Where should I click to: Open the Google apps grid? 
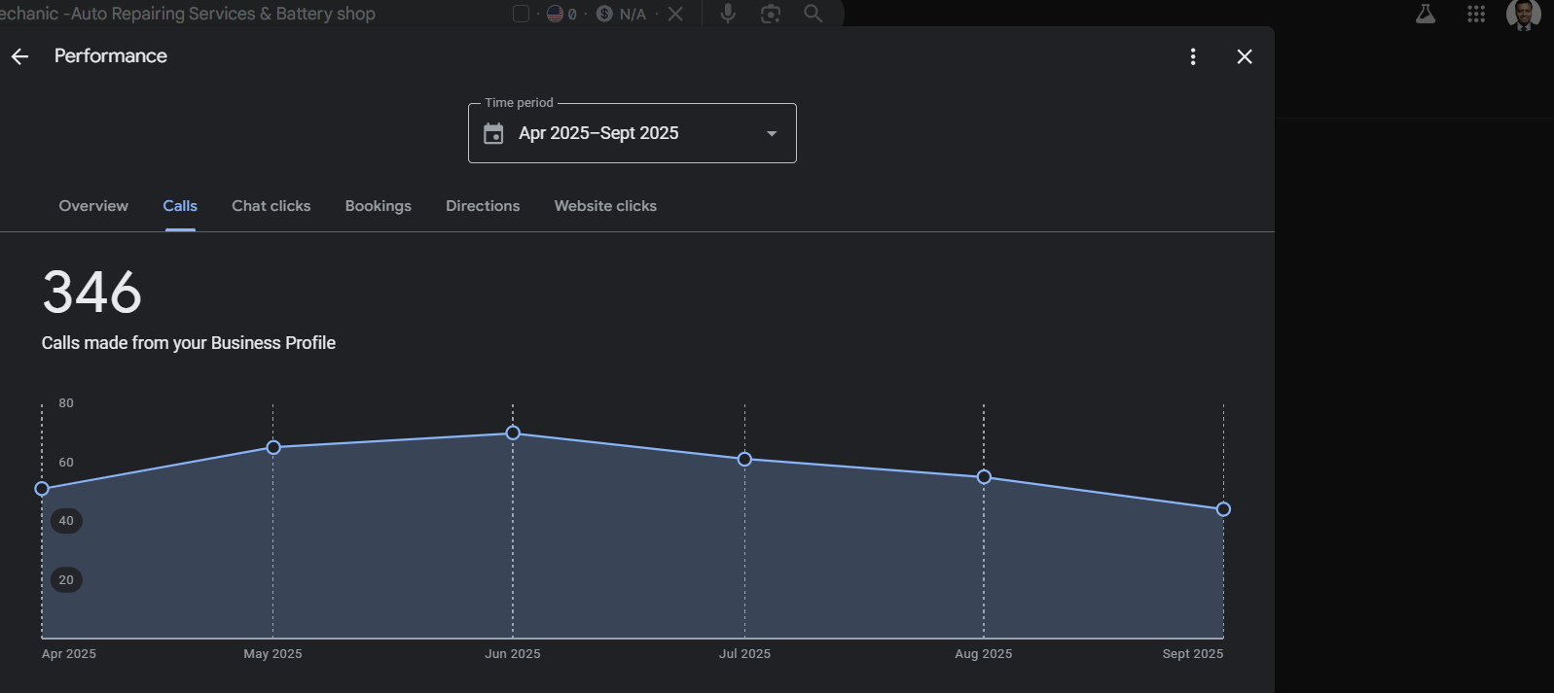(x=1476, y=14)
